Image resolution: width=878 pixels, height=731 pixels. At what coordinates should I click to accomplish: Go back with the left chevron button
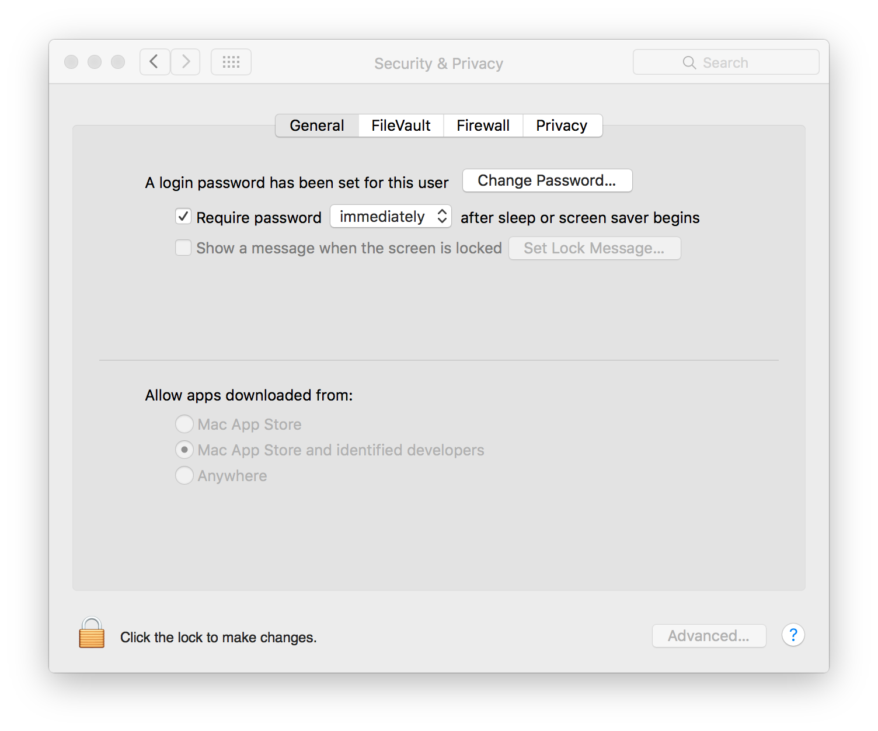pos(155,62)
